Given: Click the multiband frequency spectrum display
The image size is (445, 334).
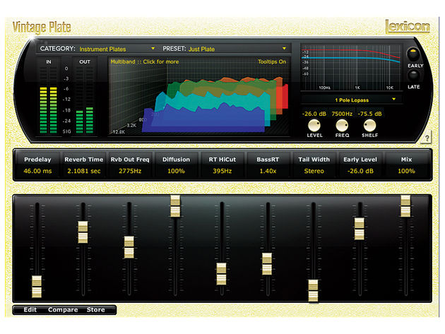Looking at the screenshot, I should [198, 97].
